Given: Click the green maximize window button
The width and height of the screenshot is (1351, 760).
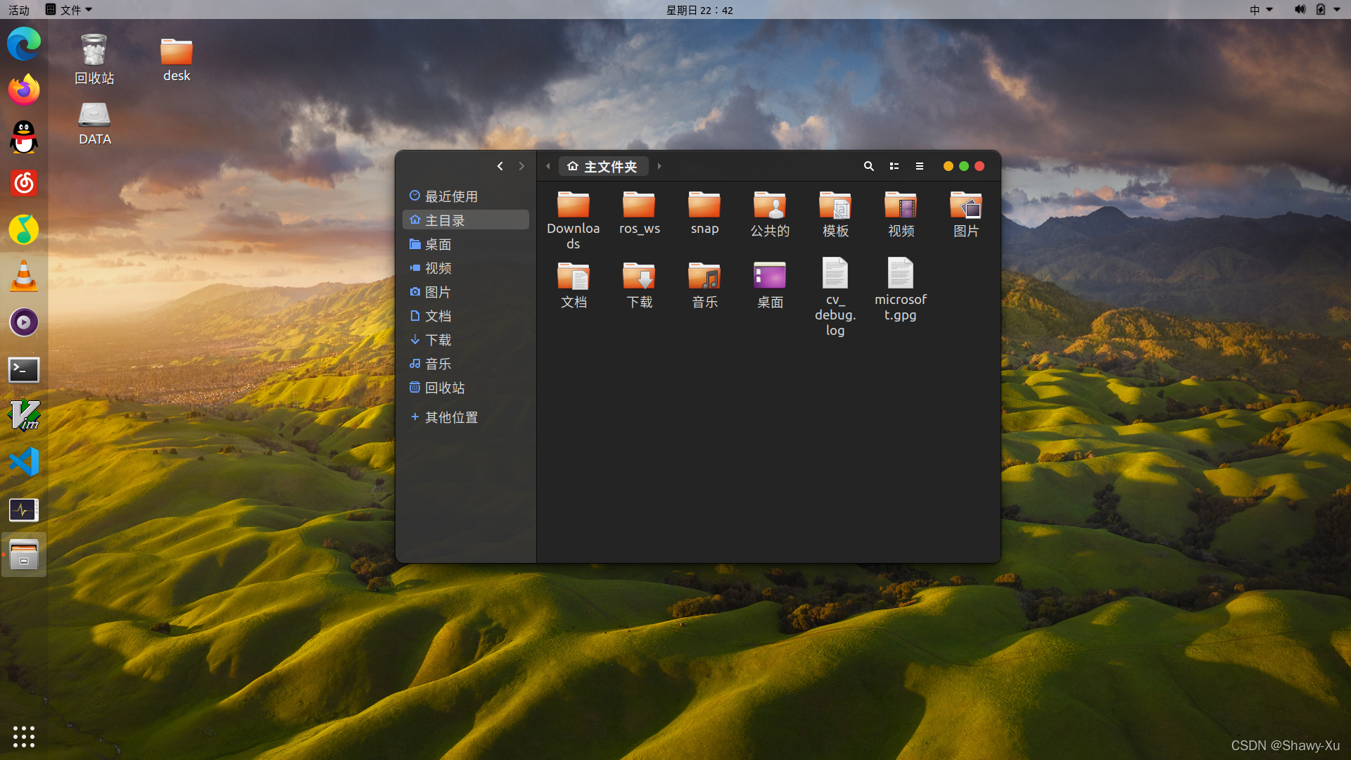Looking at the screenshot, I should [964, 166].
